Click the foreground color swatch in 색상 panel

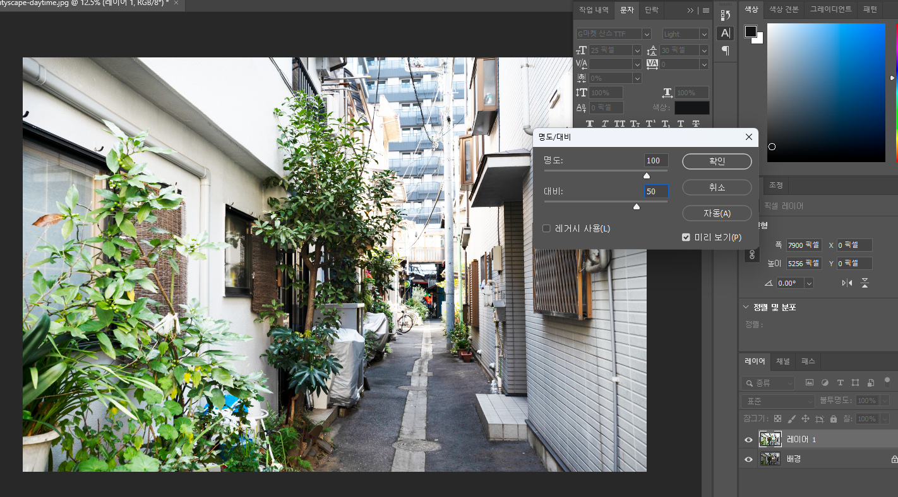pyautogui.click(x=750, y=32)
